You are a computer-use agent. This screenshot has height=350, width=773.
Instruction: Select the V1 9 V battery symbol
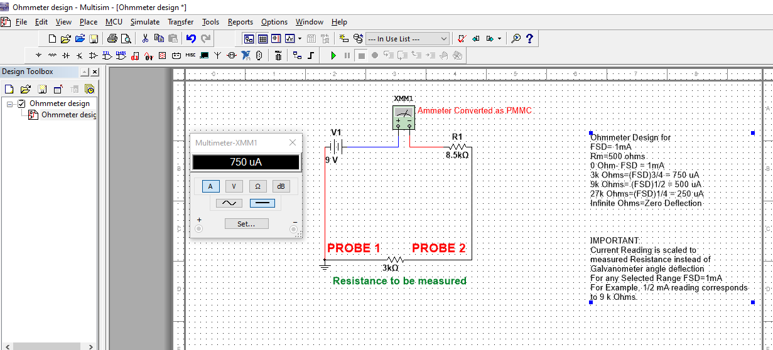[337, 147]
